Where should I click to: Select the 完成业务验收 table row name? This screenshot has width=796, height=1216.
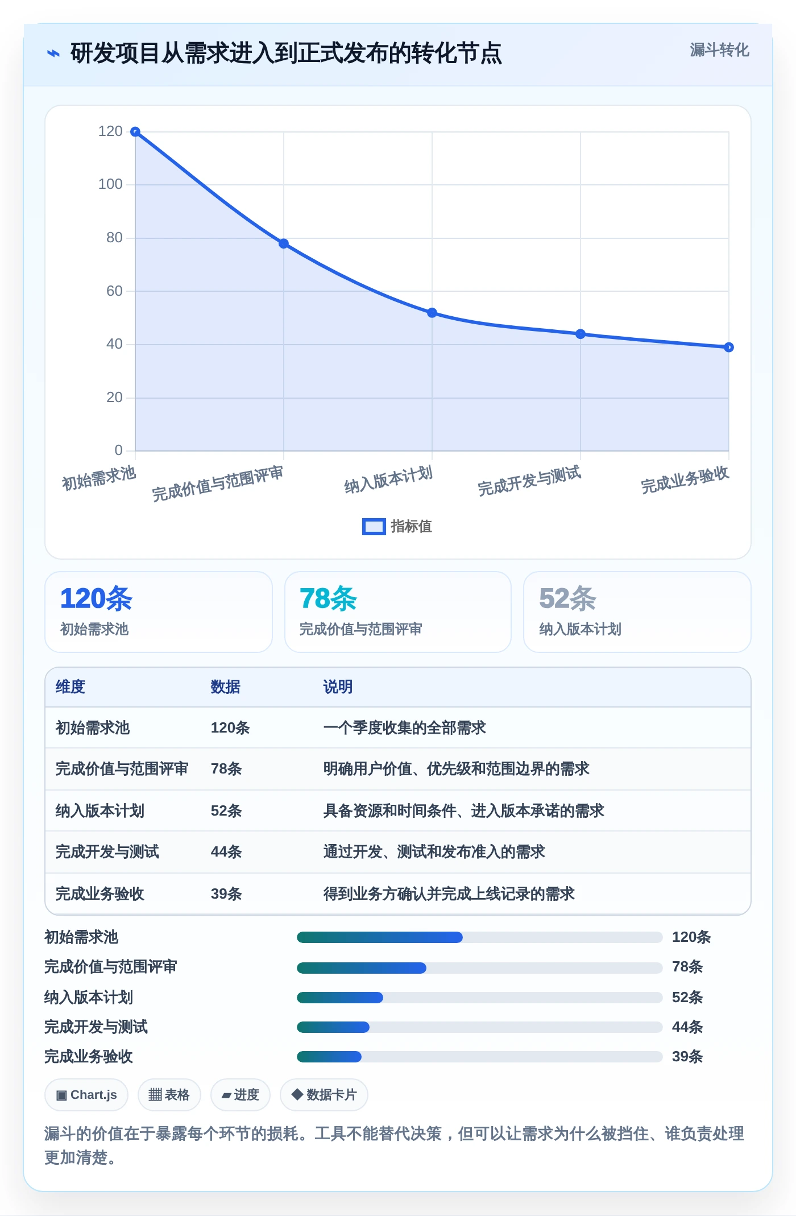100,894
